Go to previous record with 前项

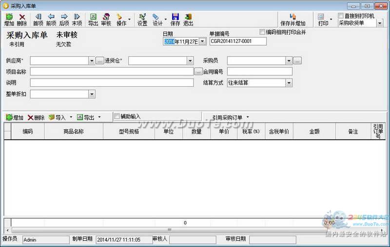pyautogui.click(x=51, y=20)
